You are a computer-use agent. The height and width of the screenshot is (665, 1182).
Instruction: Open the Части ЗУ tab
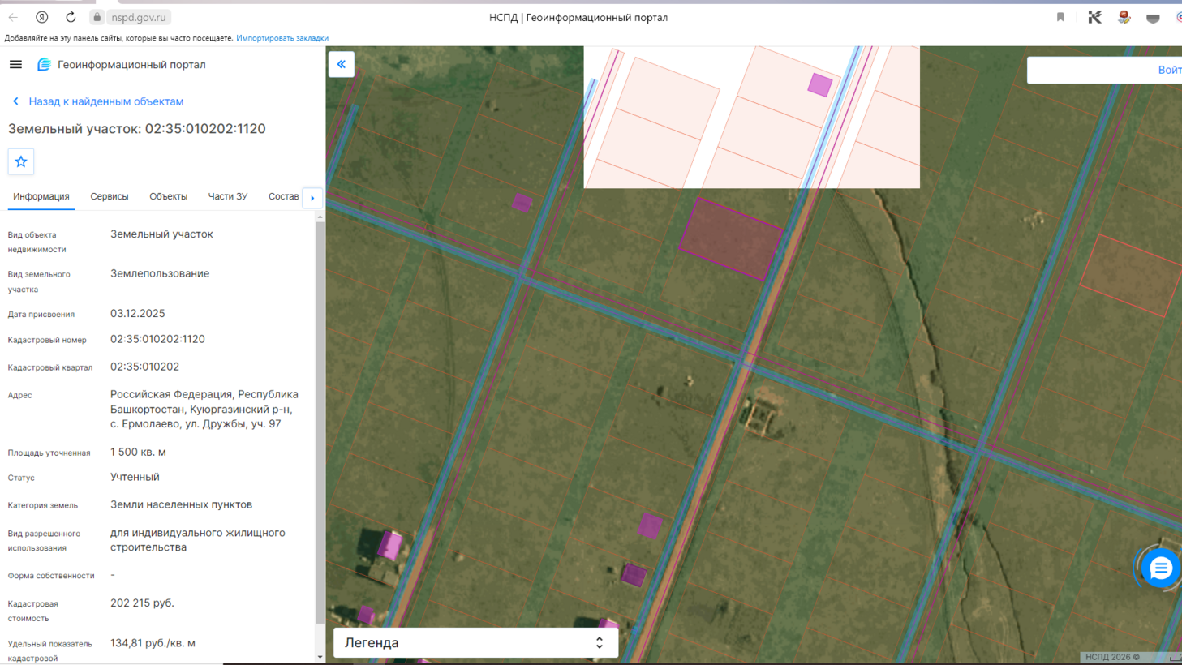(x=228, y=196)
